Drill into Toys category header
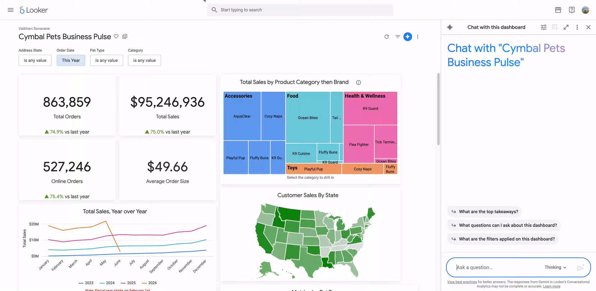This screenshot has width=596, height=291. 292,168
